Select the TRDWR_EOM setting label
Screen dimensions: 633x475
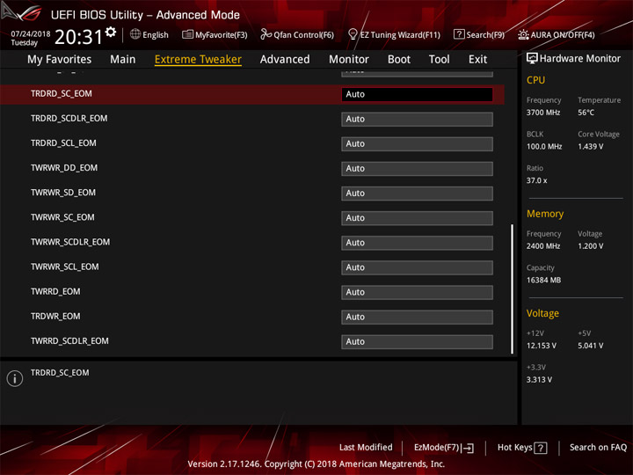click(x=55, y=317)
